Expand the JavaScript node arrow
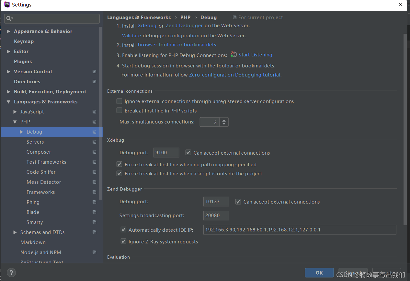Image resolution: width=410 pixels, height=281 pixels. point(15,112)
